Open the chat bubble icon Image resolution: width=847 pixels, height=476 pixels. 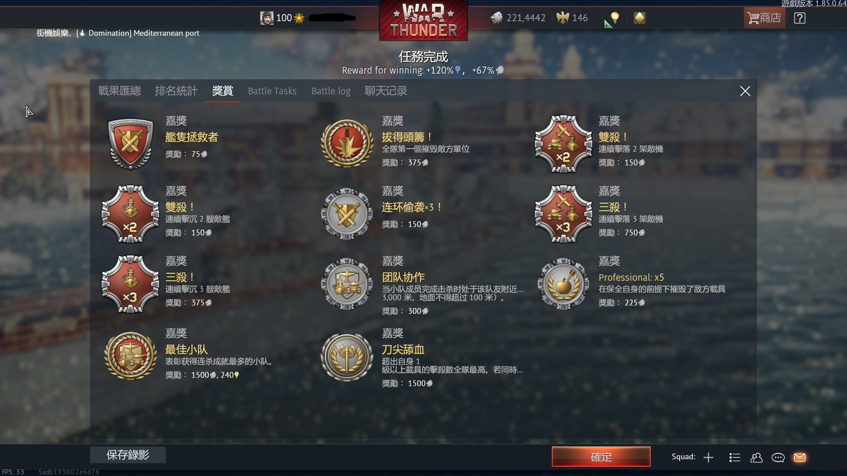(778, 457)
